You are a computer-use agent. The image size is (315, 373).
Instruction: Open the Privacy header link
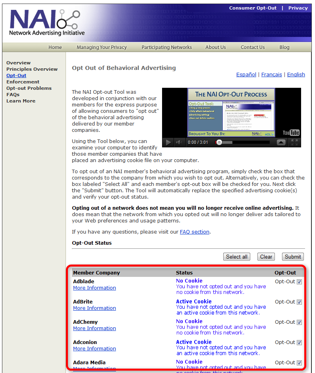pyautogui.click(x=298, y=8)
